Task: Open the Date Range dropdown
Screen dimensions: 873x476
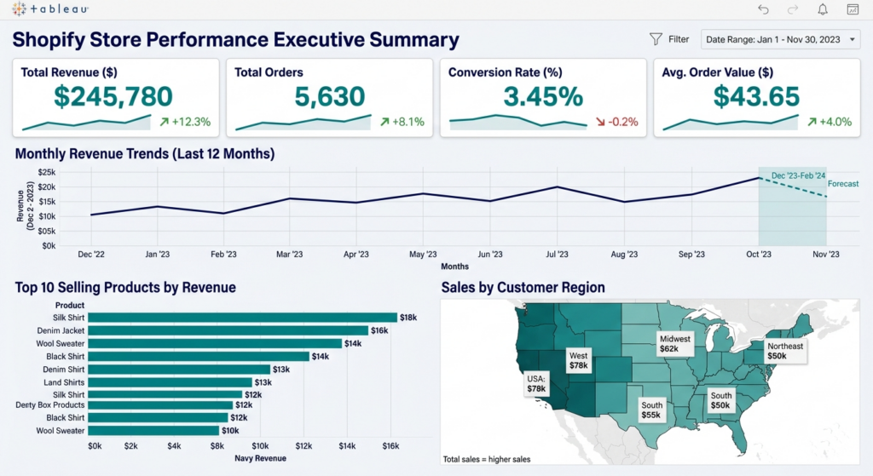Action: pos(780,39)
